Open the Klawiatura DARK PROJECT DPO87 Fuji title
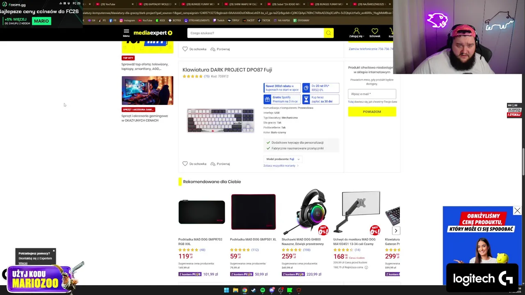Image resolution: width=525 pixels, height=295 pixels. [227, 70]
